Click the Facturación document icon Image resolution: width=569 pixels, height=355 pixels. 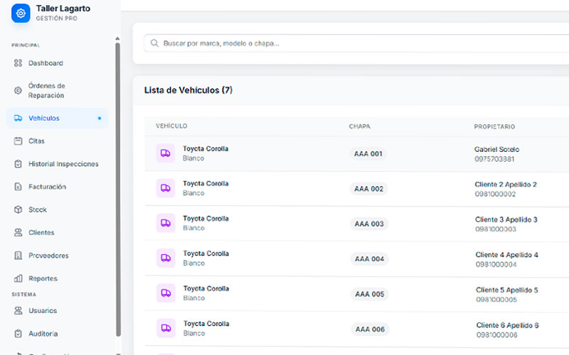(18, 187)
